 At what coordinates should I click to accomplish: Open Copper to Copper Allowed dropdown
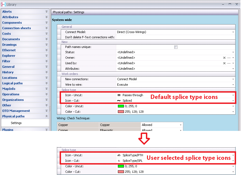point(181,125)
